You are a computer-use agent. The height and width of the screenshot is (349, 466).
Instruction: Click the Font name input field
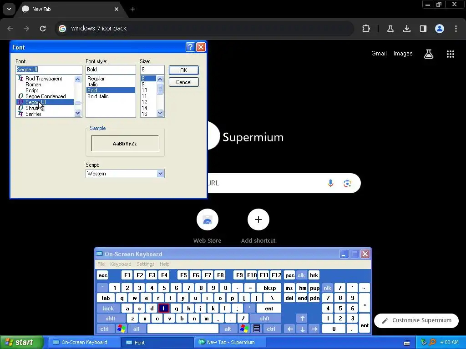click(x=49, y=70)
